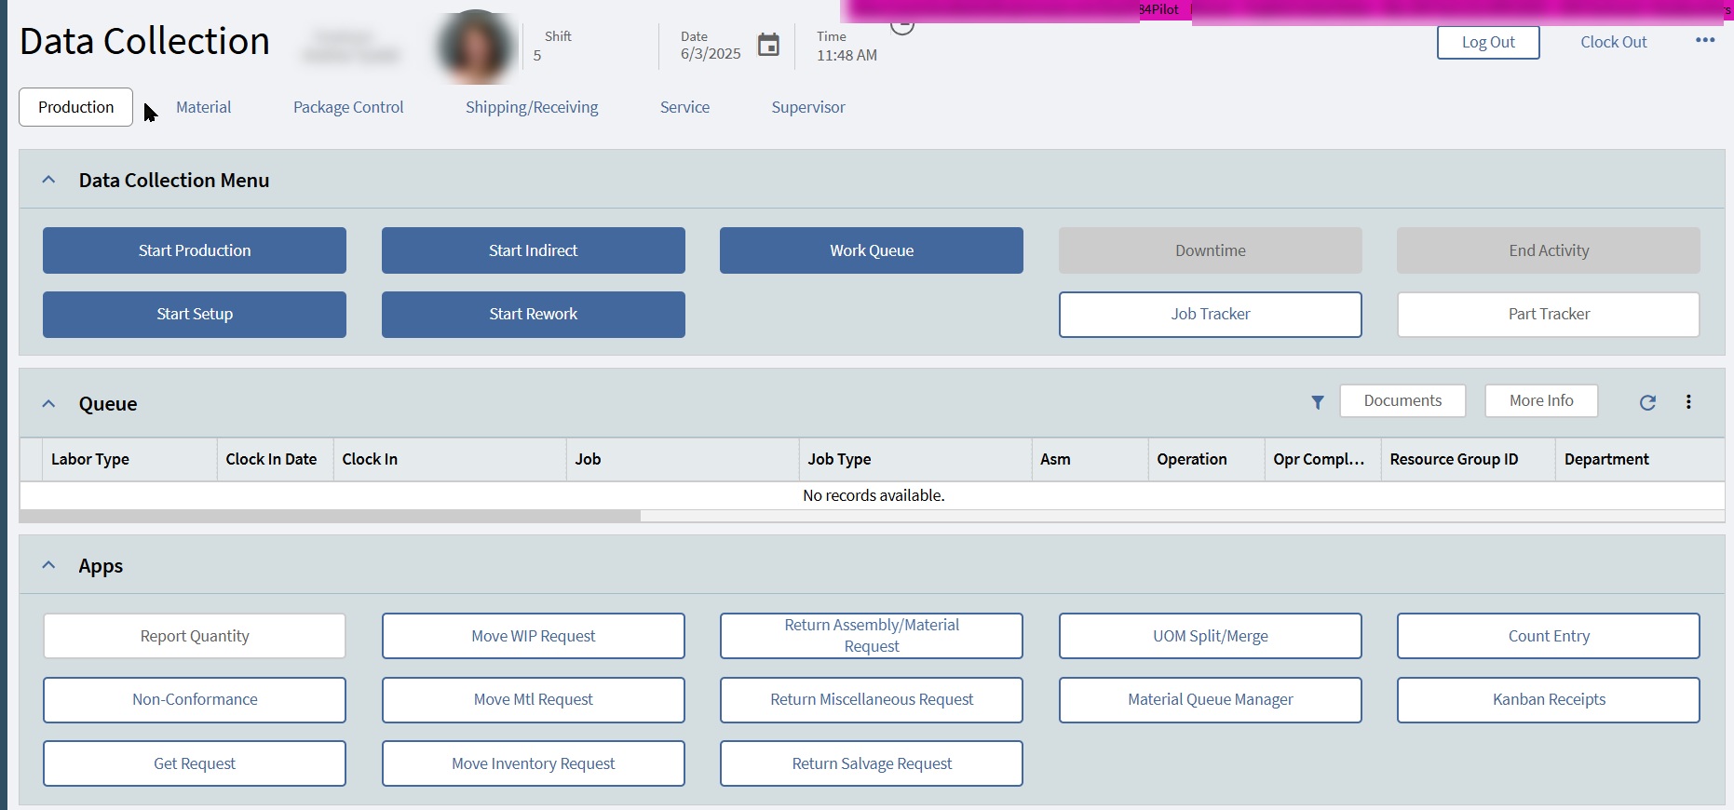Sort by the Opr Compl... column header
This screenshot has width=1734, height=810.
click(1322, 459)
